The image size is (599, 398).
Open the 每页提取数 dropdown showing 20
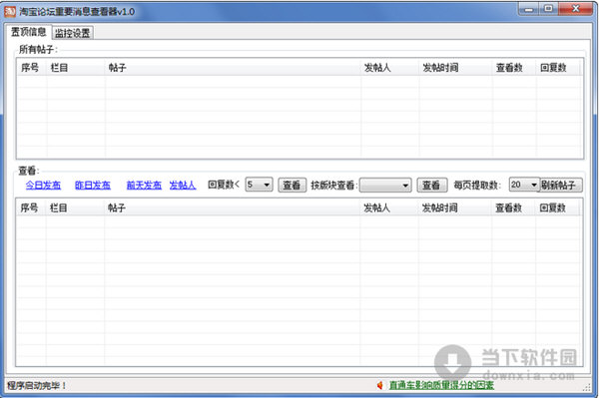[524, 185]
